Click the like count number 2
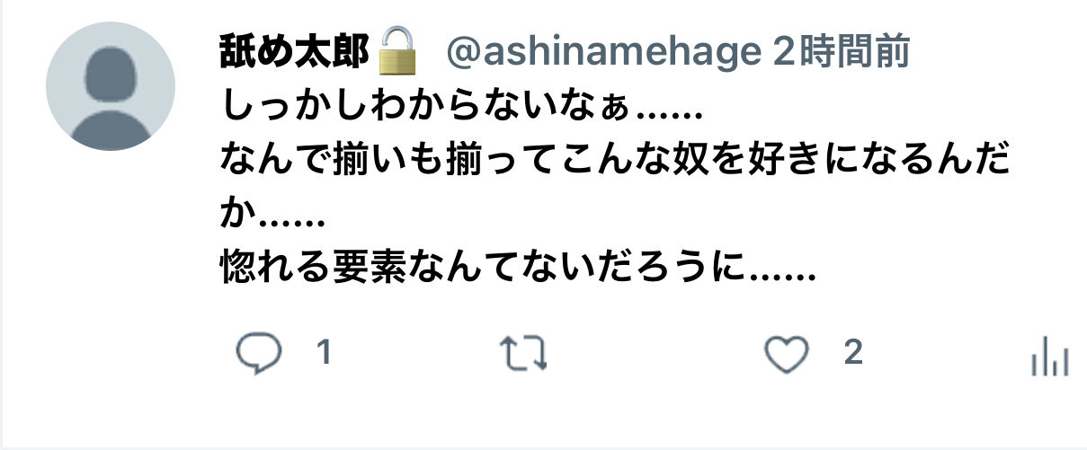 click(852, 353)
